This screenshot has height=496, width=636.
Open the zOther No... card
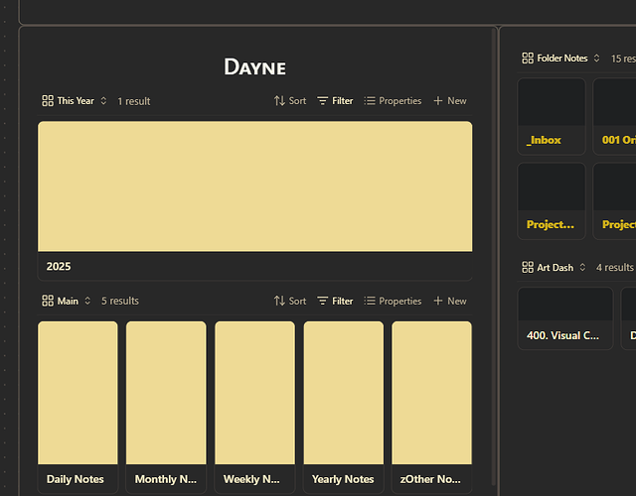431,407
